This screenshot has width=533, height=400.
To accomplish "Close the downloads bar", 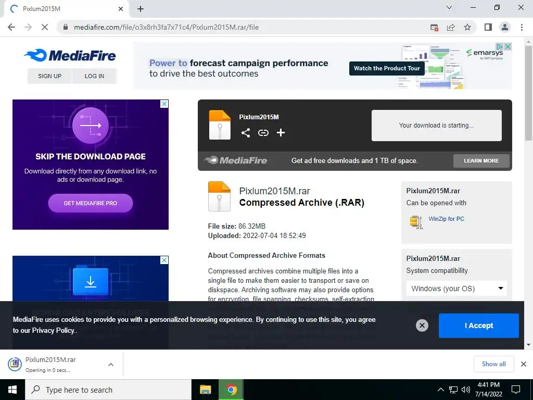I will [x=524, y=364].
